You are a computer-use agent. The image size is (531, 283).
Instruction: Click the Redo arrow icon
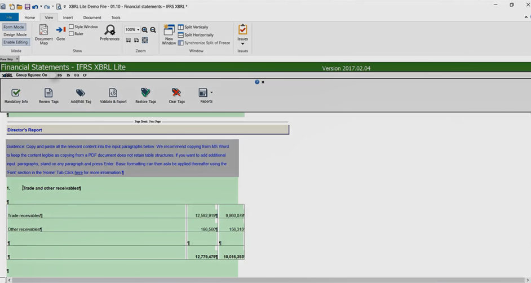[x=47, y=6]
